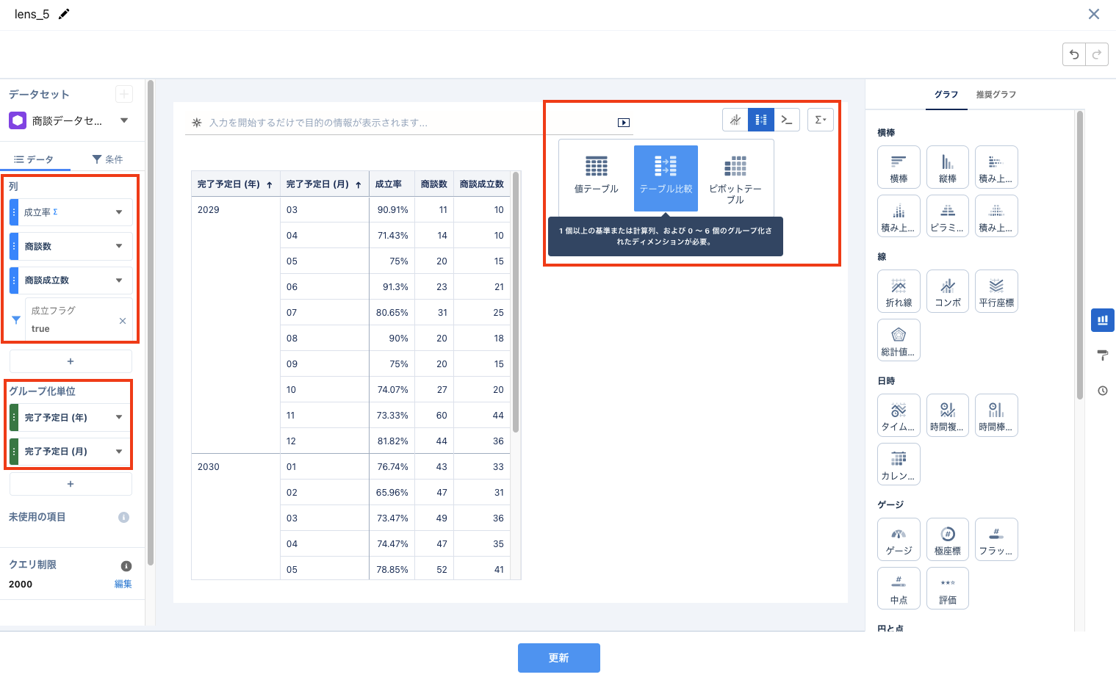Switch to table mode icon
1116x680 pixels.
point(761,120)
